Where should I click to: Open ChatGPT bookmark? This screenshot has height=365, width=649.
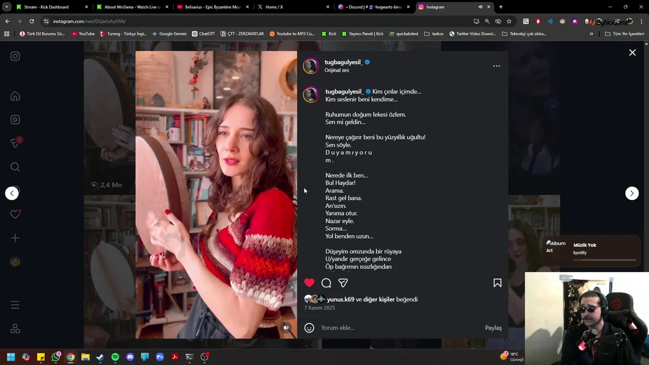tap(203, 34)
